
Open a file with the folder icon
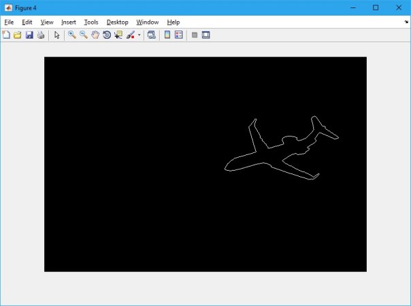tap(18, 35)
